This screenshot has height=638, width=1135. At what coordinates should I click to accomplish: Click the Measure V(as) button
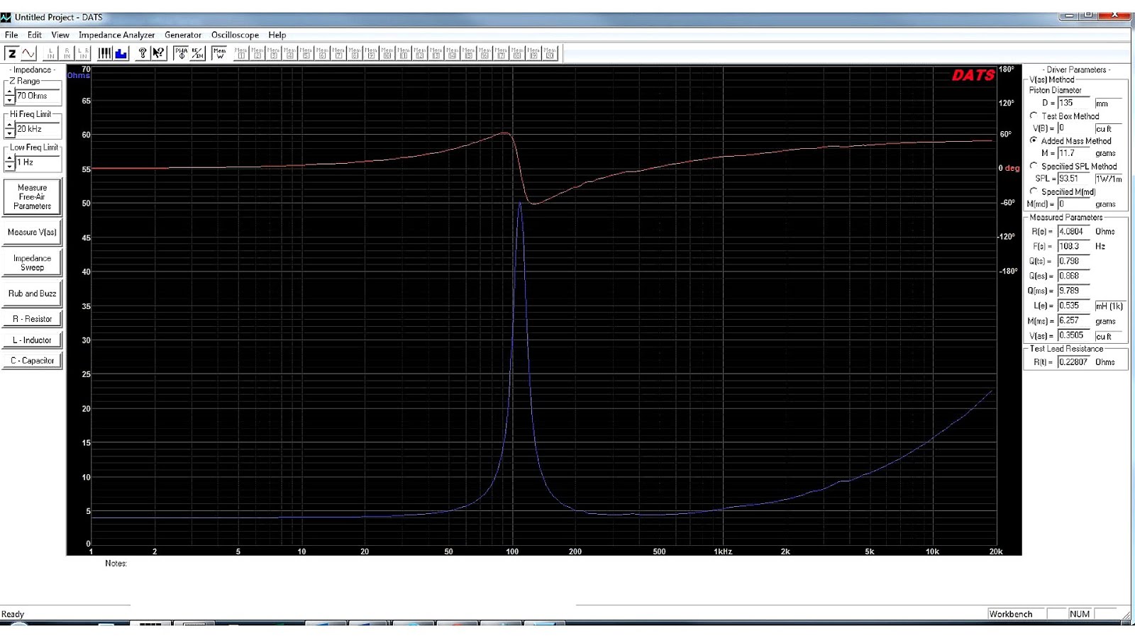coord(32,232)
